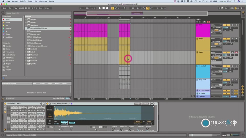
Task: Toggle computer MIDI keyboard icon
Action: [x=222, y=8]
